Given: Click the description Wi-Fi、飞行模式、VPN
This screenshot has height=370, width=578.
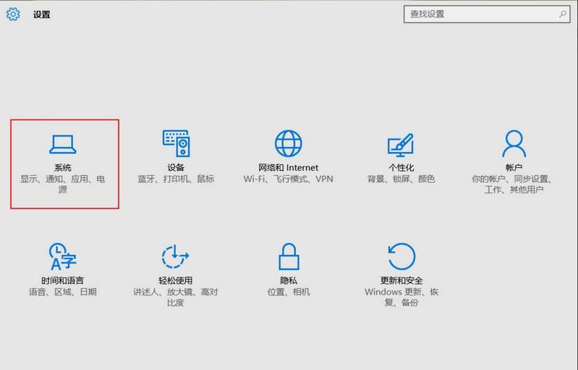Looking at the screenshot, I should (x=288, y=179).
